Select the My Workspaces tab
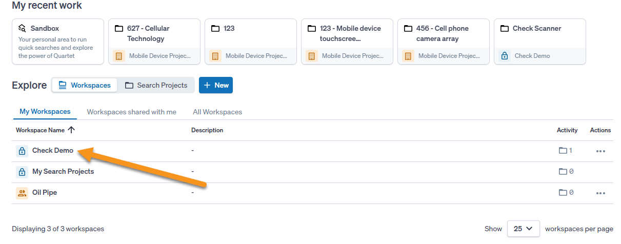621x244 pixels. tap(45, 111)
